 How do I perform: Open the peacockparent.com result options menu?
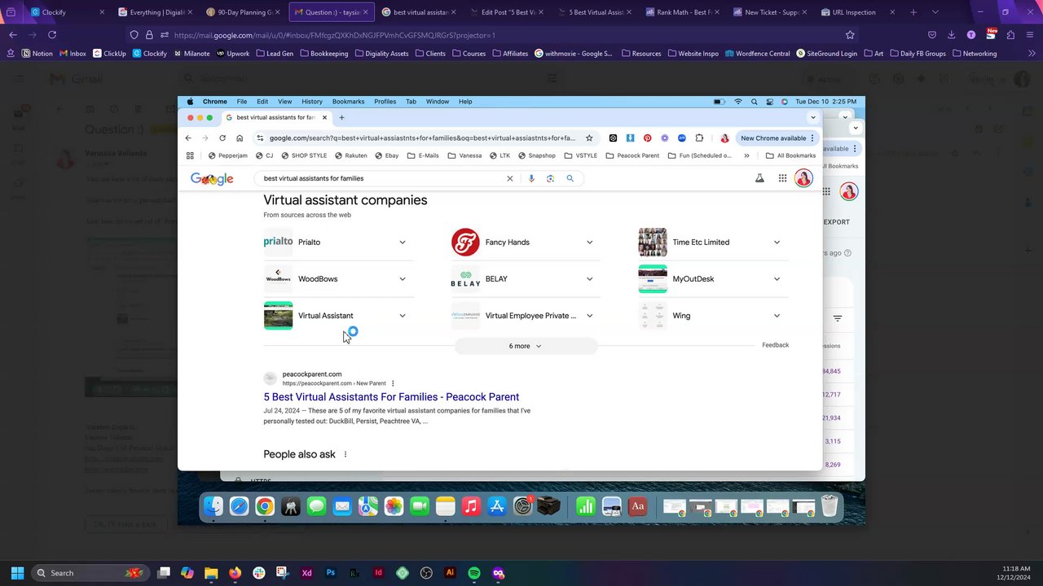(x=393, y=383)
